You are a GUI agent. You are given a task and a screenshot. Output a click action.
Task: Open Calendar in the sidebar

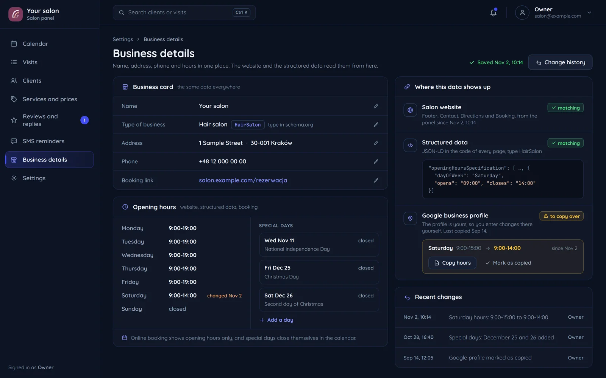pos(49,44)
